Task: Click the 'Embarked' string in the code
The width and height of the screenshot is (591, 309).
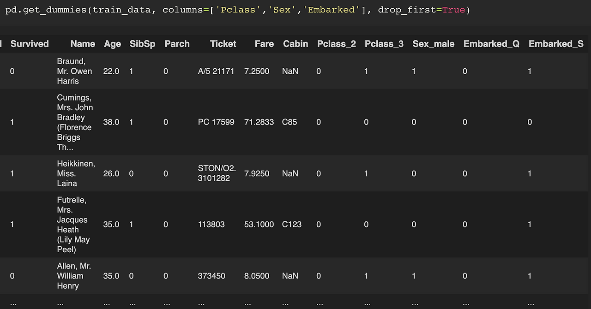Action: (331, 10)
